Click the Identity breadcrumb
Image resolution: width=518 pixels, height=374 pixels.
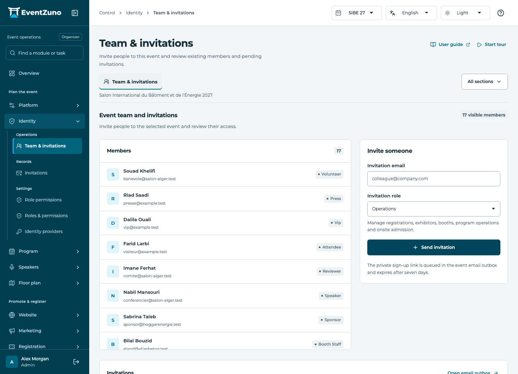pyautogui.click(x=134, y=13)
